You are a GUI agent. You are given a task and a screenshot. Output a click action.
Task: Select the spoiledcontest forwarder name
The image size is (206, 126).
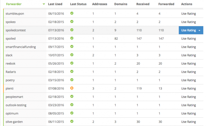16,30
